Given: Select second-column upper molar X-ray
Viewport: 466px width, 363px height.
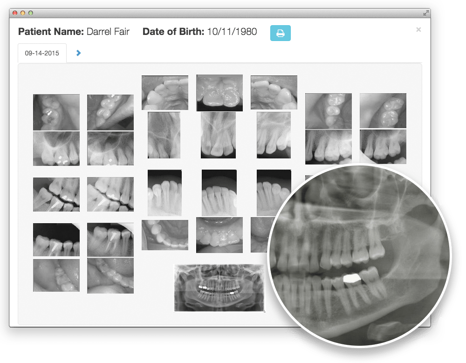Looking at the screenshot, I should coord(110,148).
